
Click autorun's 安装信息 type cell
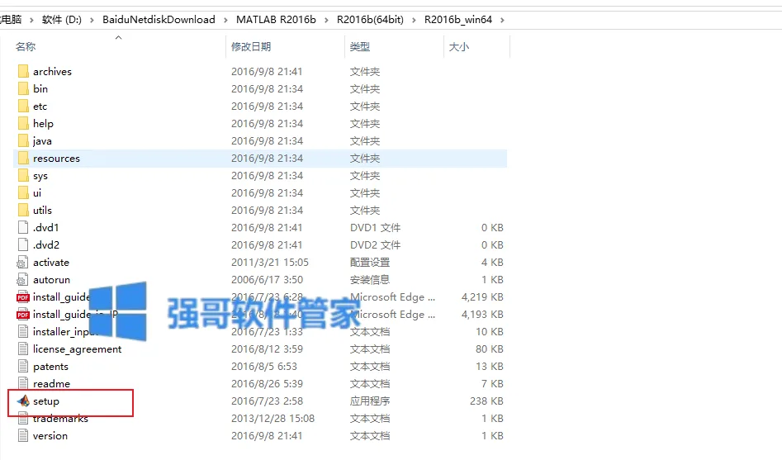(370, 280)
